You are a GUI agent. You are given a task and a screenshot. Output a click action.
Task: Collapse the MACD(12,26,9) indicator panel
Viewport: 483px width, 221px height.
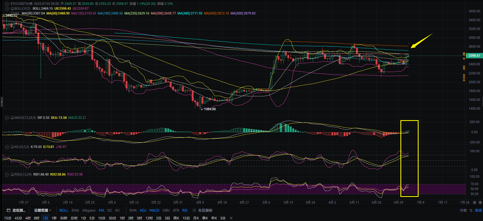point(7,118)
